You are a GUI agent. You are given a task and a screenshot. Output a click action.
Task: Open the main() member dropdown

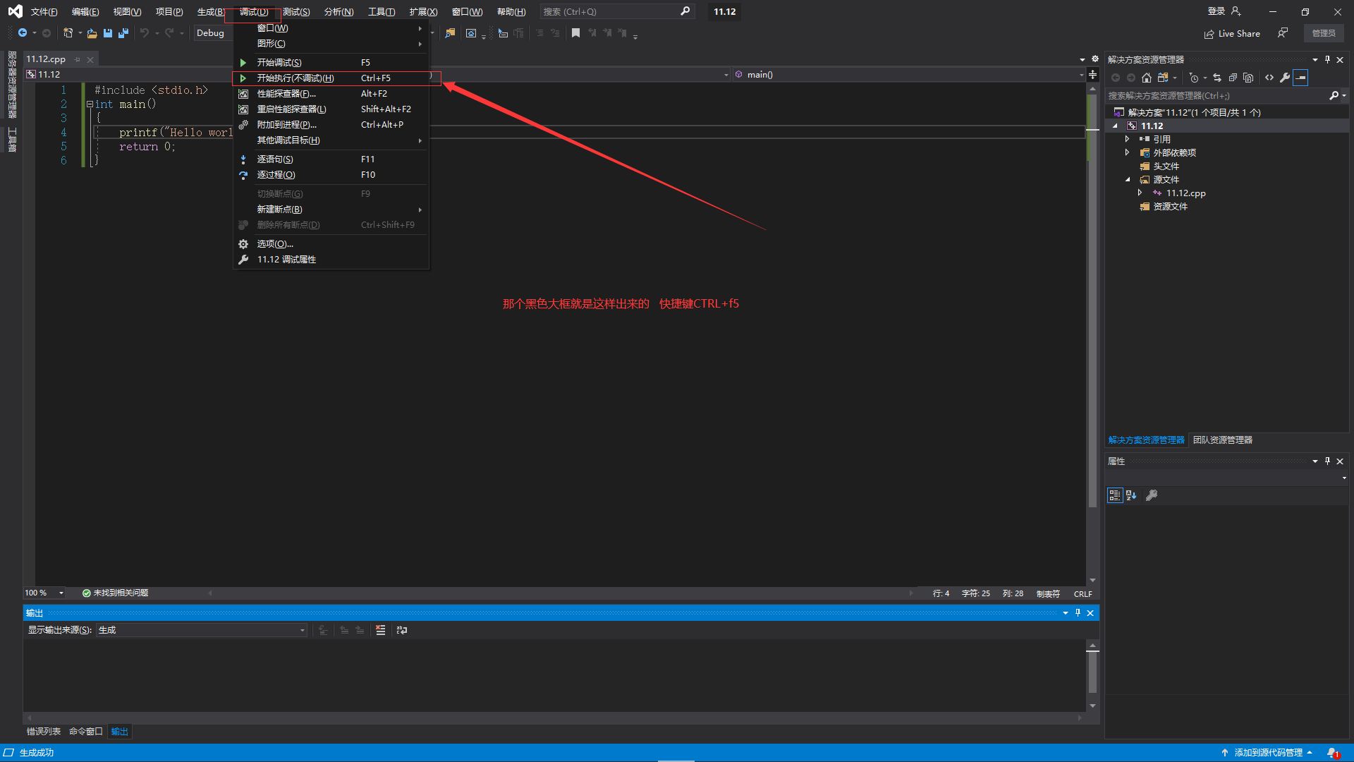[x=1081, y=75]
